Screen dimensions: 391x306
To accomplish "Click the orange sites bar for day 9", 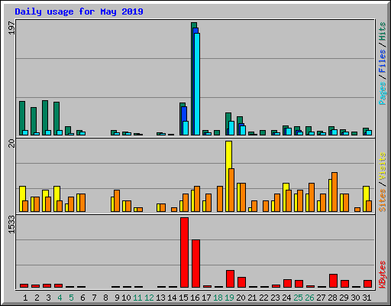I will click(x=117, y=200).
